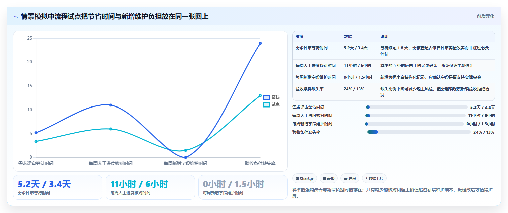Click the 5.2天 / 3.4天 table cell
This screenshot has width=508, height=213.
click(x=356, y=48)
